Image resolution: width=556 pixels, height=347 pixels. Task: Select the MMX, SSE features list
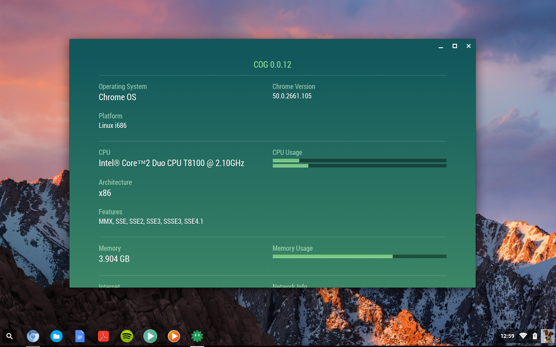click(x=151, y=222)
